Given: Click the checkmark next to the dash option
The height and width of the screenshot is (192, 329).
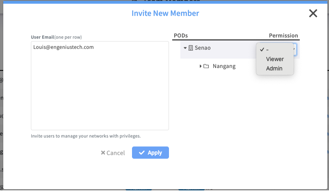Looking at the screenshot, I should point(262,49).
